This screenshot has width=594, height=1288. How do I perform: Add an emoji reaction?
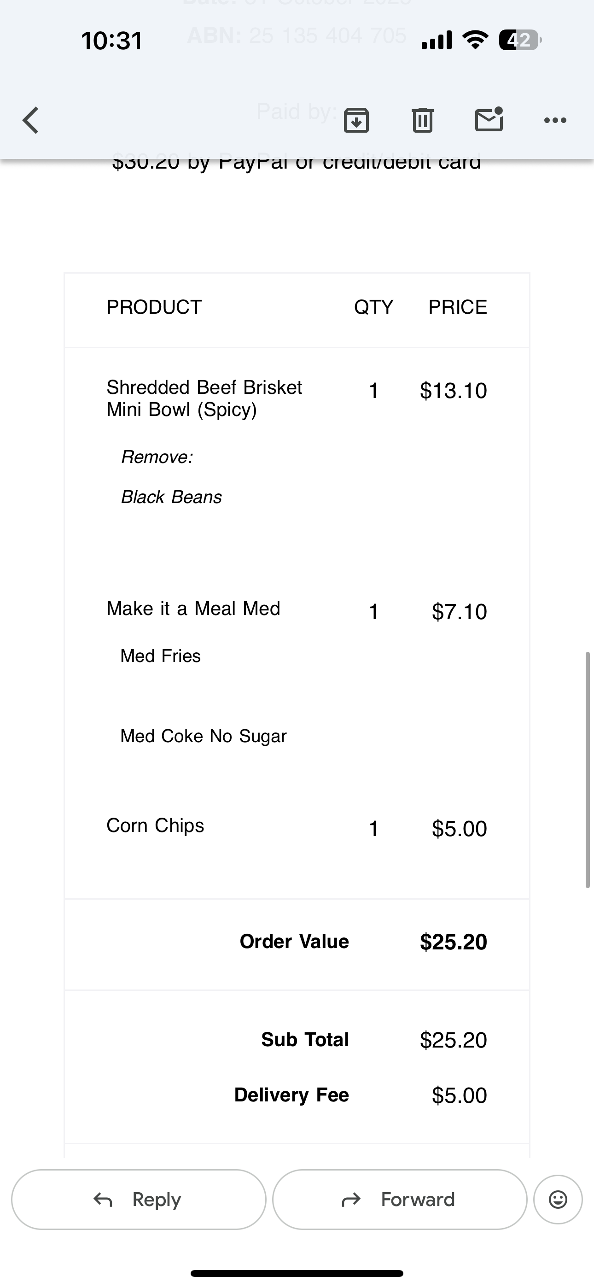[x=558, y=1199]
